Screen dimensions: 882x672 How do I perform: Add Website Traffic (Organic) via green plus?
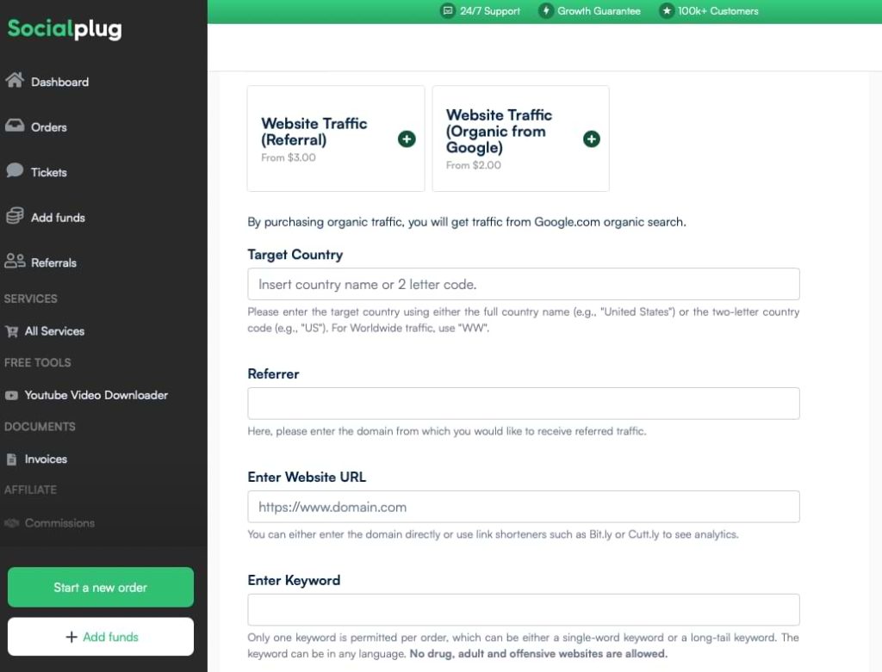(591, 139)
